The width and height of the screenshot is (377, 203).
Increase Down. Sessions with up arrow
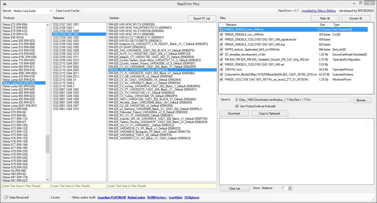pos(290,187)
